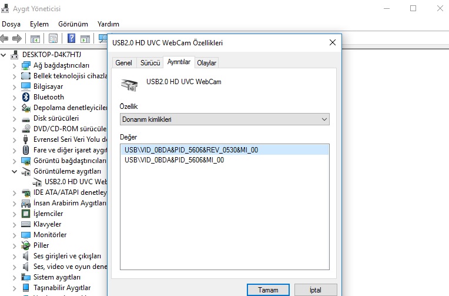
Task: Select USB2.0 HD UVC WebCam tree item
Action: [76, 182]
